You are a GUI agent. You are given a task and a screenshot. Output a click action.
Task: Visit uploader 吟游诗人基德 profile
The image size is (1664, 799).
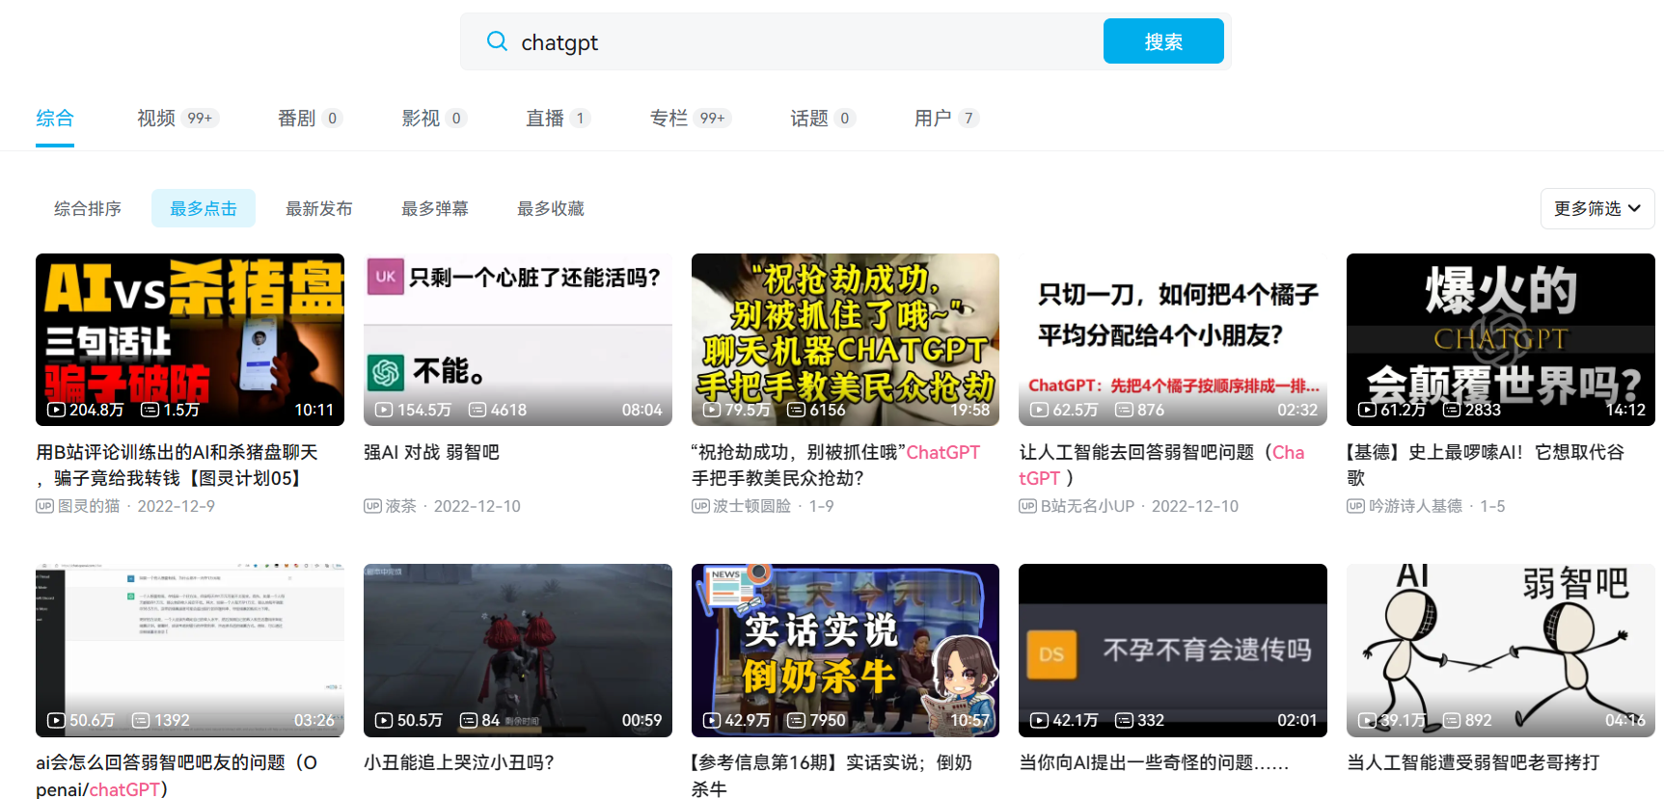click(1415, 506)
